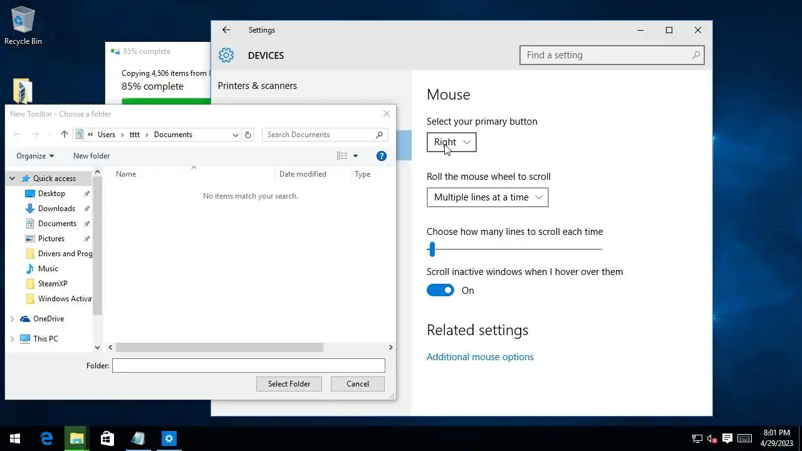
Task: Select Desktop in Quick access
Action: pos(51,194)
